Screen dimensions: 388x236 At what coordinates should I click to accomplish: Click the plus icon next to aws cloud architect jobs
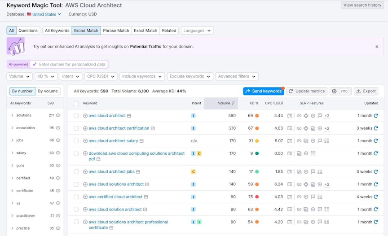coord(85,172)
